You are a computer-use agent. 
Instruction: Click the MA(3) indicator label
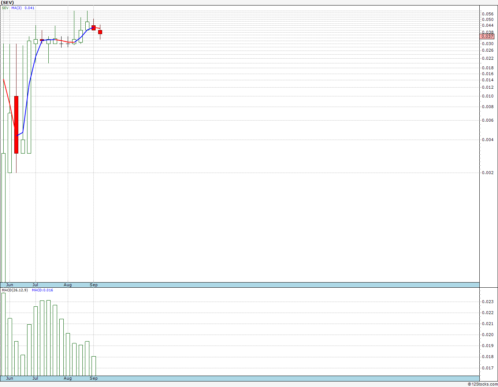tap(16, 8)
